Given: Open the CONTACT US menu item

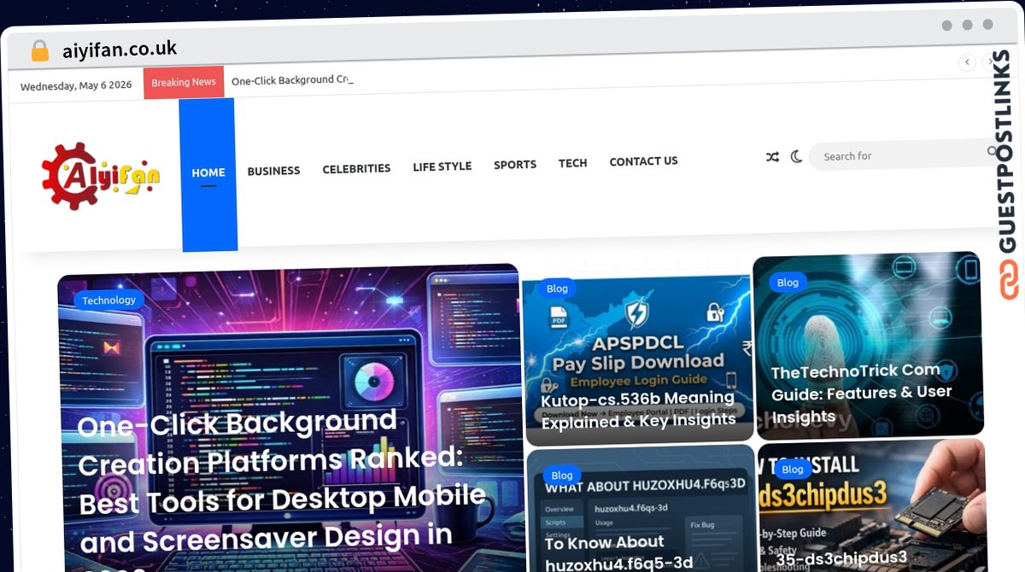Looking at the screenshot, I should (x=643, y=161).
